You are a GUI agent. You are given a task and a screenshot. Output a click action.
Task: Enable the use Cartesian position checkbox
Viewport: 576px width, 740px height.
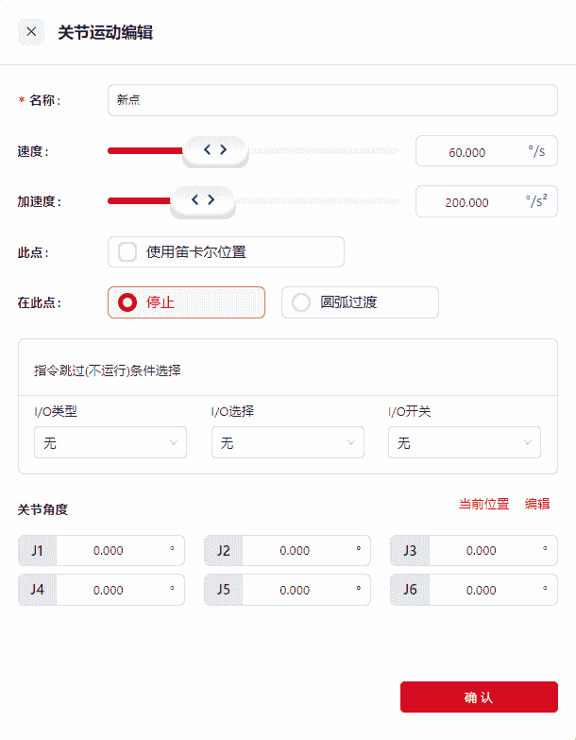point(127,251)
